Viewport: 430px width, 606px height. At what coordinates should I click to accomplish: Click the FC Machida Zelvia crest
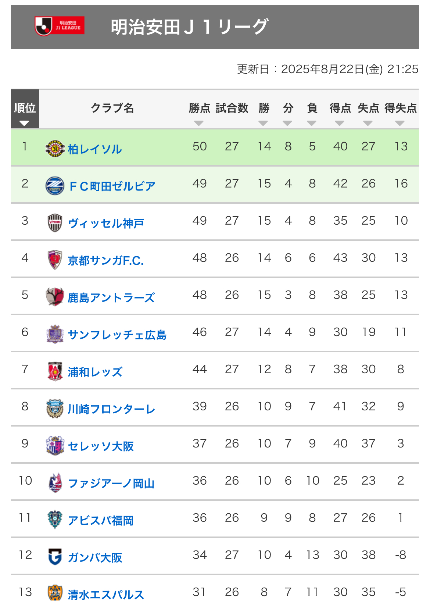[55, 186]
